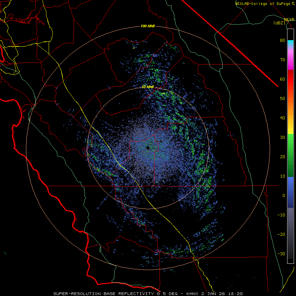Click the 50 NMI range ring label
The image size is (296, 296).
(148, 87)
